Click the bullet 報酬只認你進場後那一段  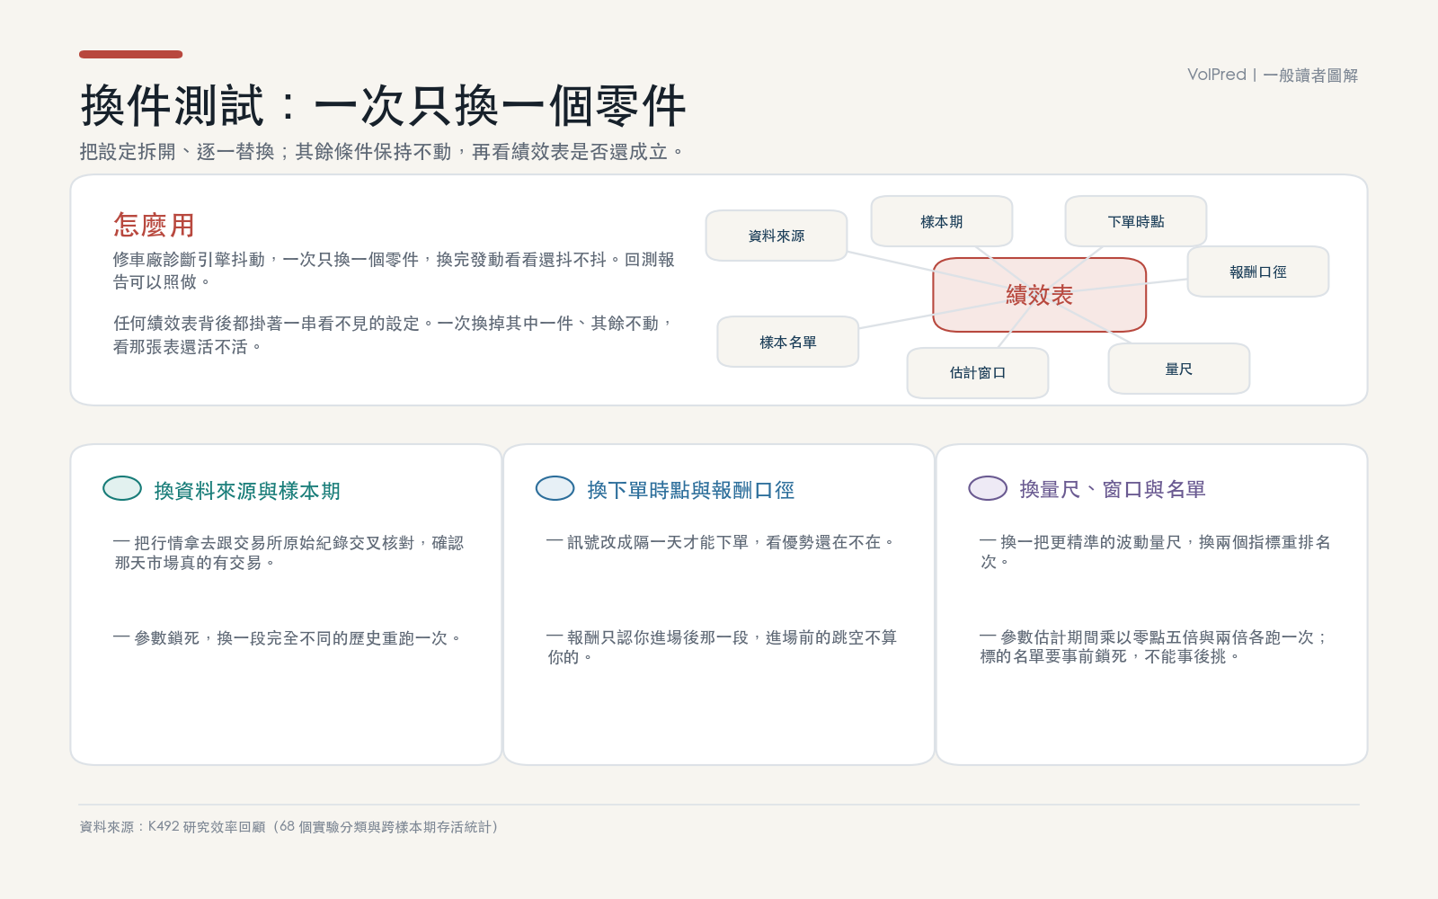tap(722, 647)
